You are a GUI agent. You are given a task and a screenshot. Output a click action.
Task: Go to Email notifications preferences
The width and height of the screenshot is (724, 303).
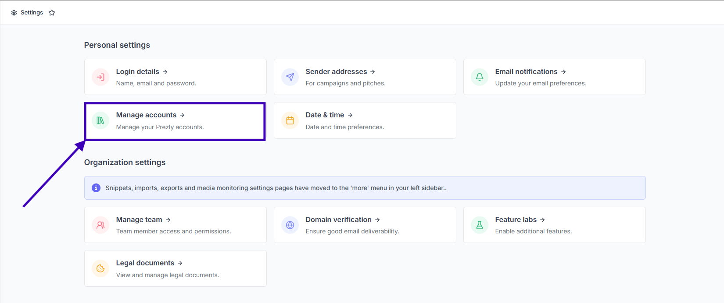(x=526, y=71)
